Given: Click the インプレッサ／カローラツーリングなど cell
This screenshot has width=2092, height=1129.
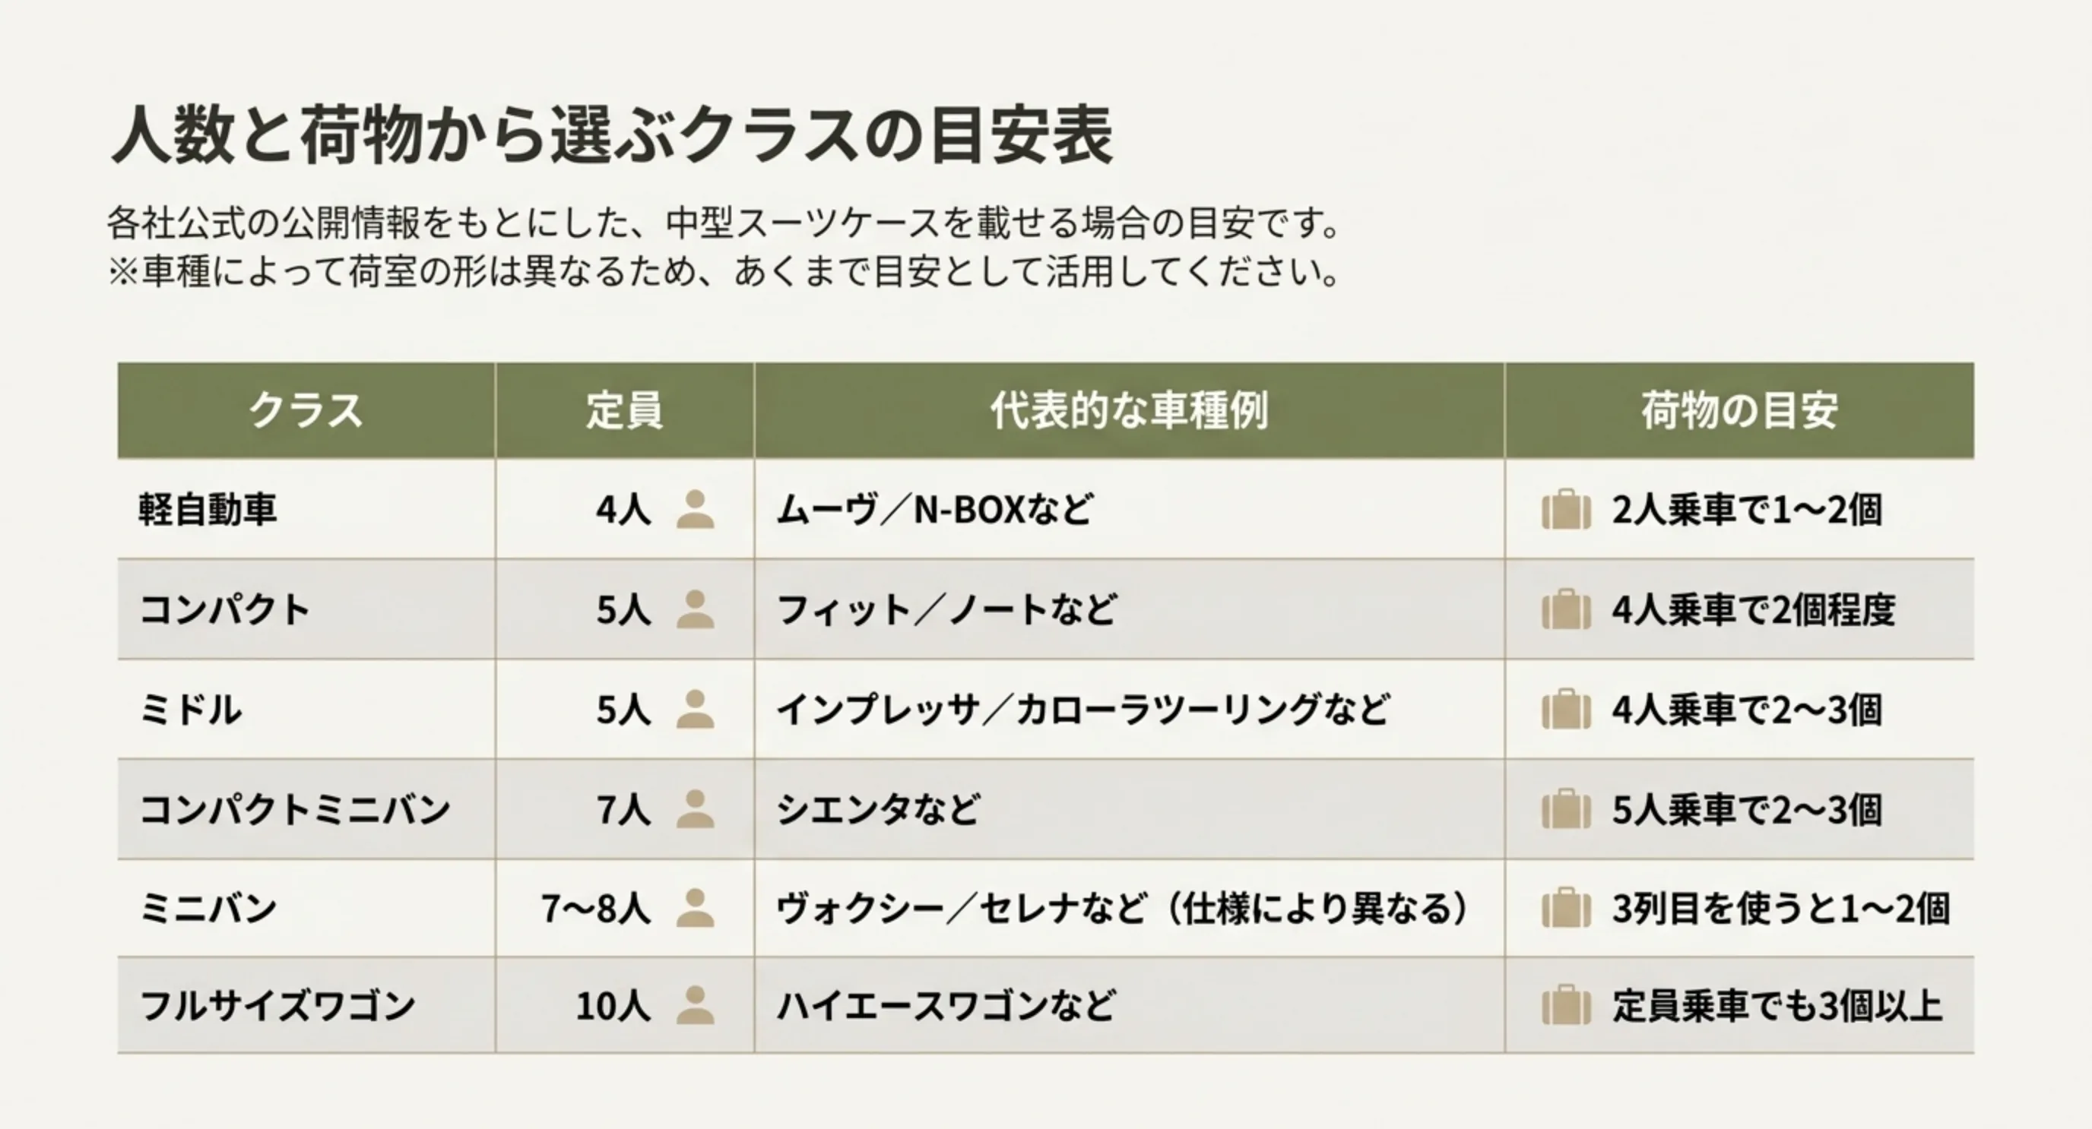Looking at the screenshot, I should [x=1129, y=710].
